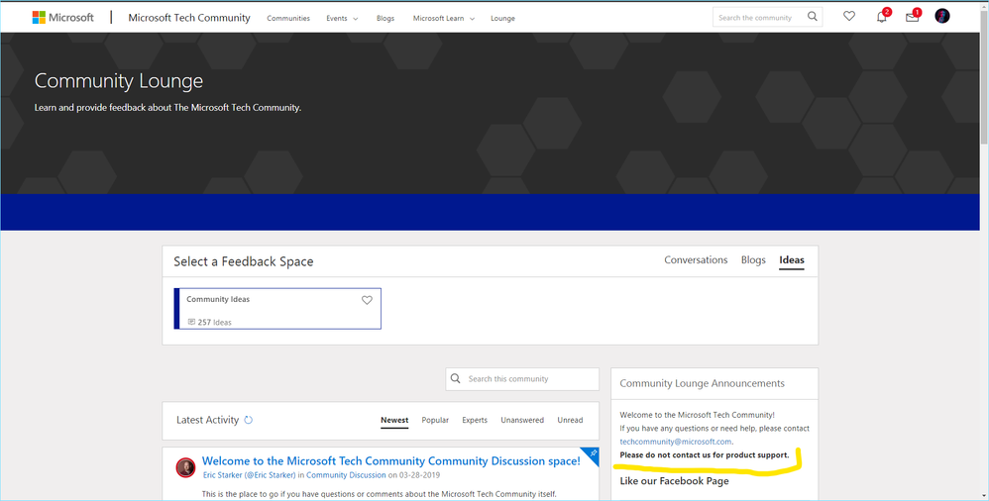Switch to the Conversations tab
The height and width of the screenshot is (501, 989).
(696, 259)
